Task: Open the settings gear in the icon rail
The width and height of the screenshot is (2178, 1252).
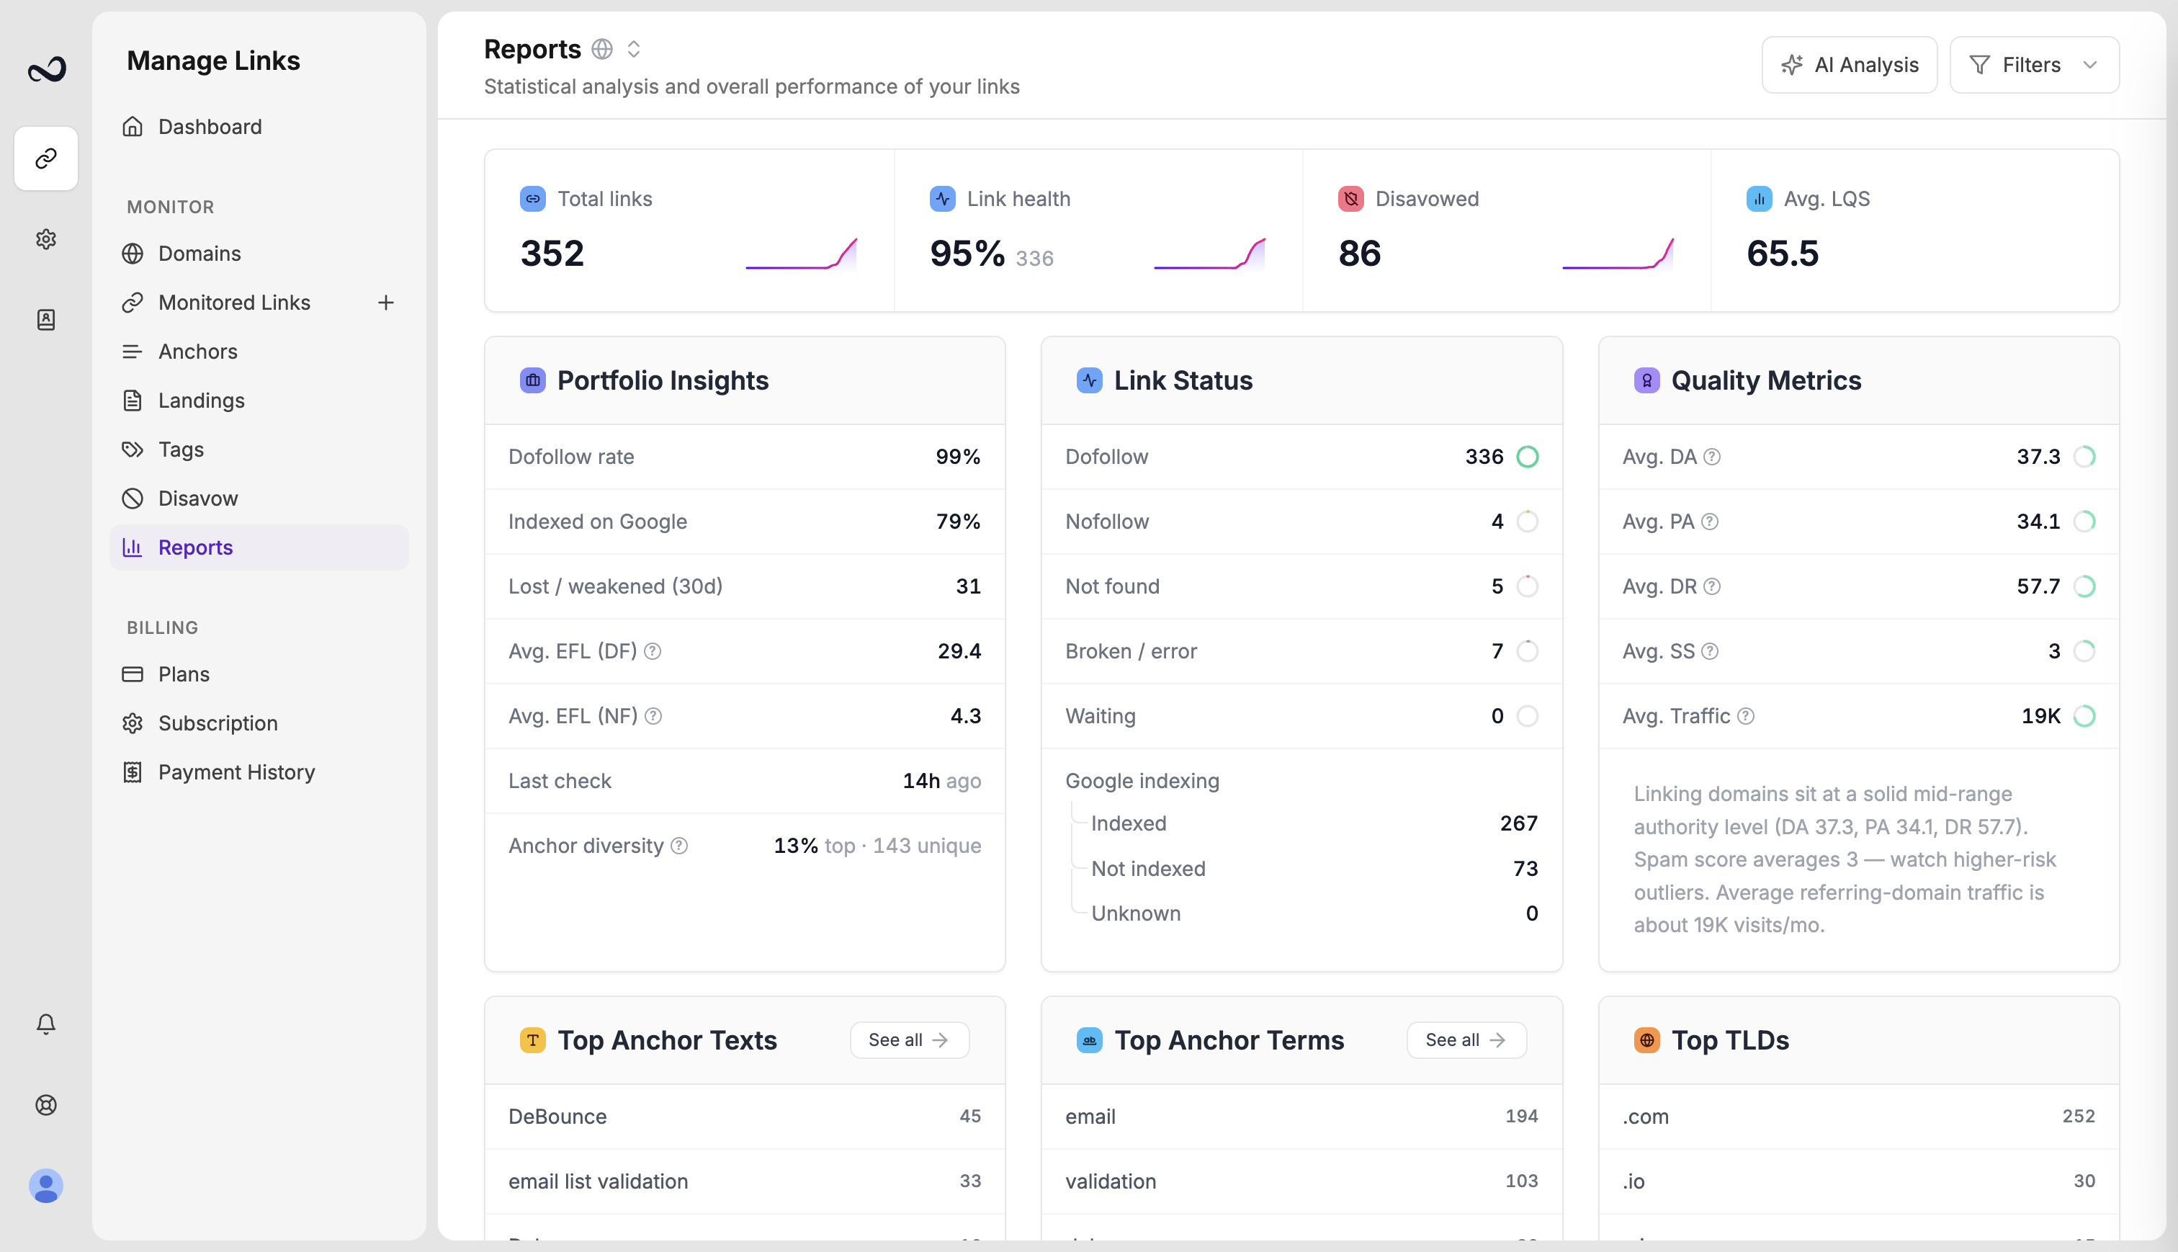Action: pos(46,239)
